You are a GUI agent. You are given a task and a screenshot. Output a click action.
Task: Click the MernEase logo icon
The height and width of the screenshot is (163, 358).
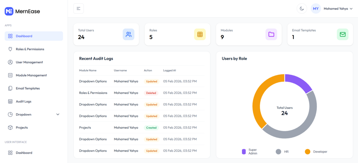9,11
